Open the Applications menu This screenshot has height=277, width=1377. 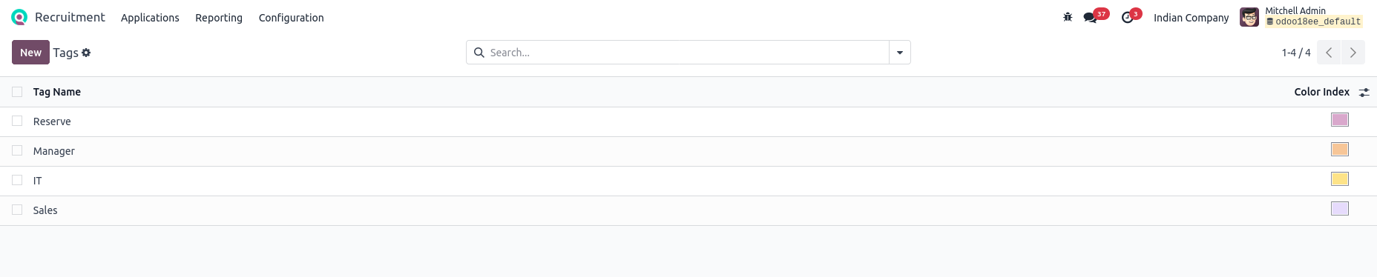[150, 18]
